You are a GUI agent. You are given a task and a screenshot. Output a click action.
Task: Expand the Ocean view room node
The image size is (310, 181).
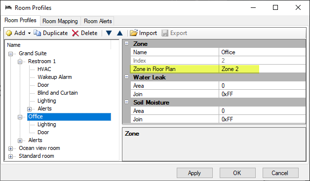coord(10,148)
